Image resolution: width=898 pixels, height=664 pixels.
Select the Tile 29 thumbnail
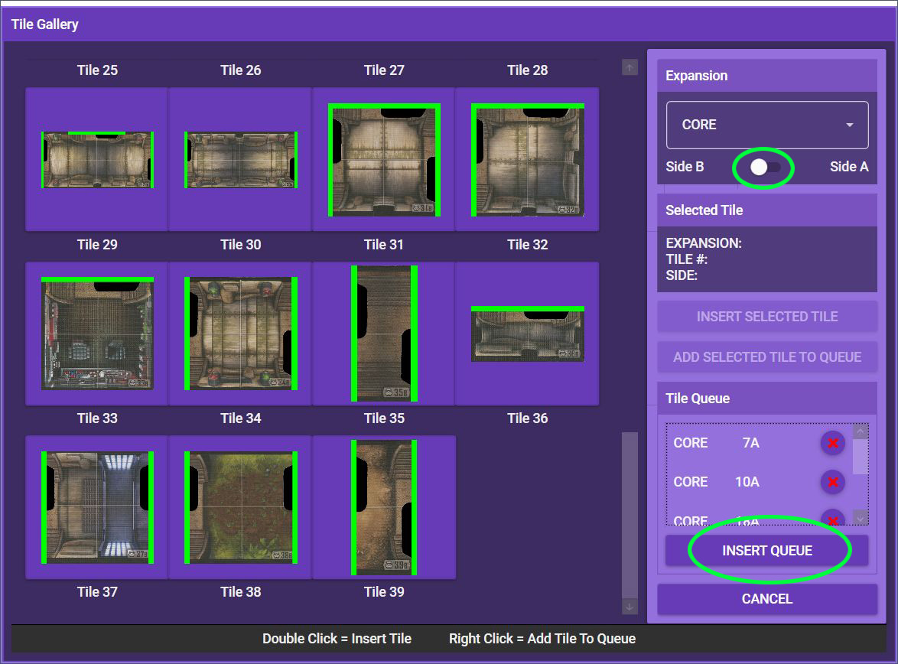click(97, 160)
